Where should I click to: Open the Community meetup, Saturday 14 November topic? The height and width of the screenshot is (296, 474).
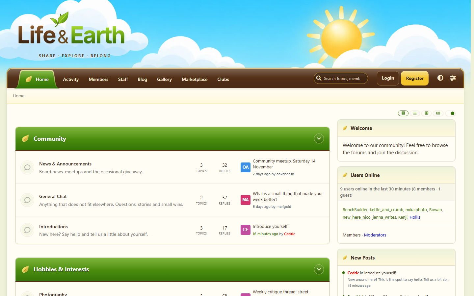tap(284, 164)
